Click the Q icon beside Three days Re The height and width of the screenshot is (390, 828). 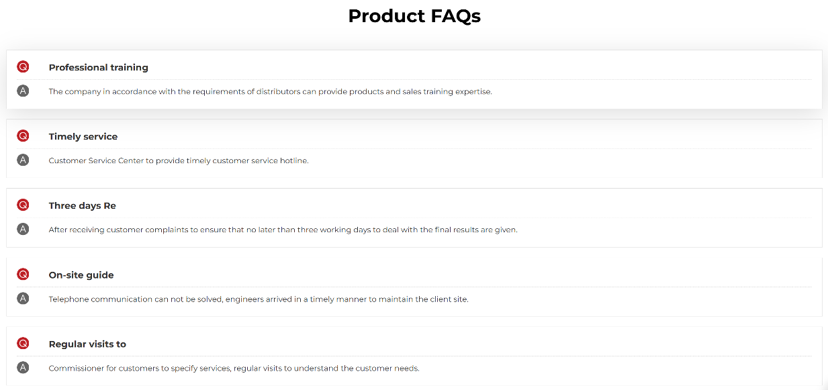point(24,205)
